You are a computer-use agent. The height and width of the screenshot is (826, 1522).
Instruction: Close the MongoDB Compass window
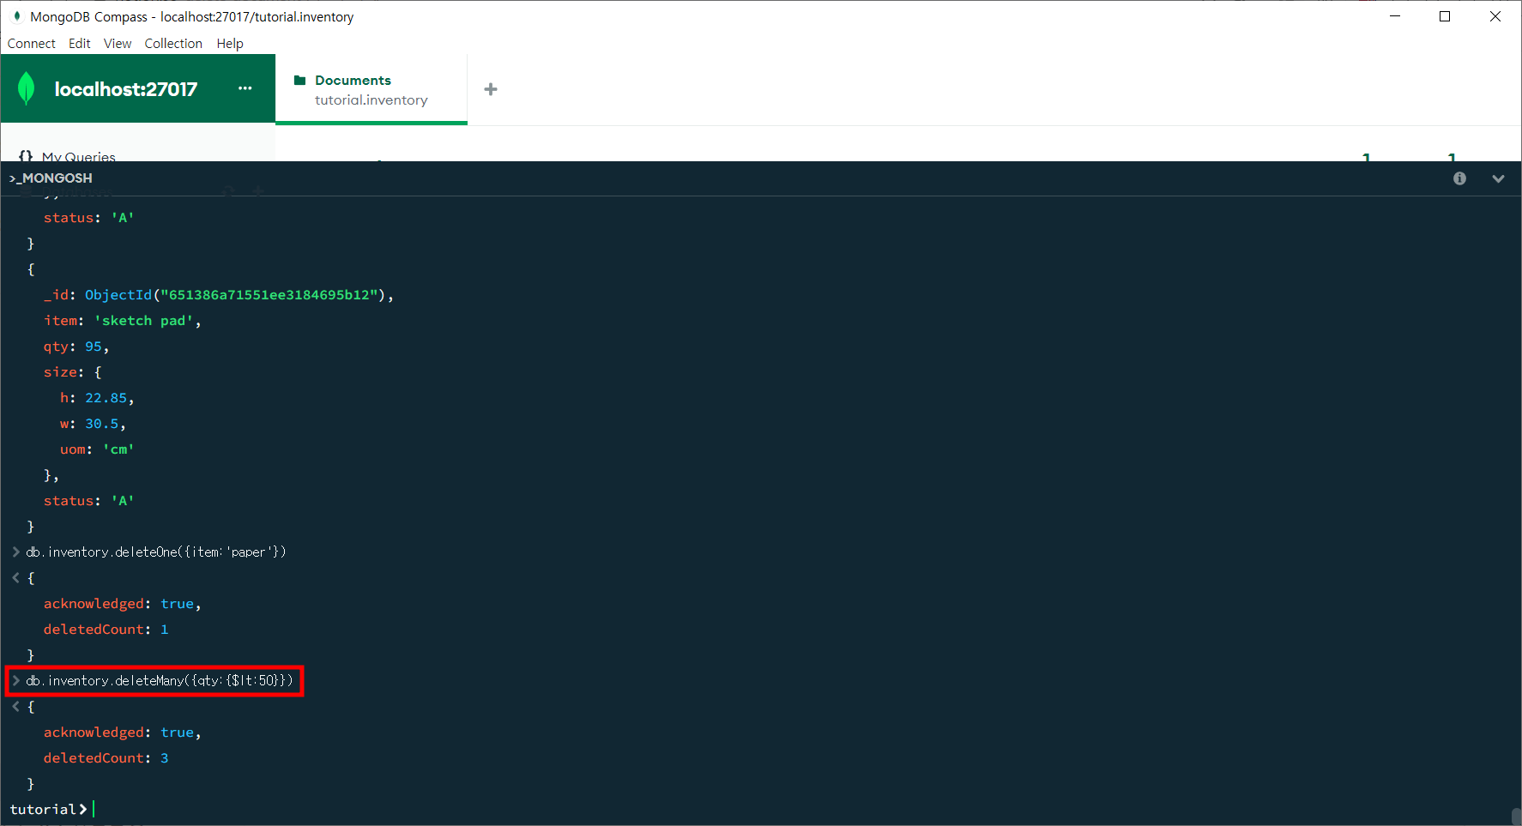1495,16
